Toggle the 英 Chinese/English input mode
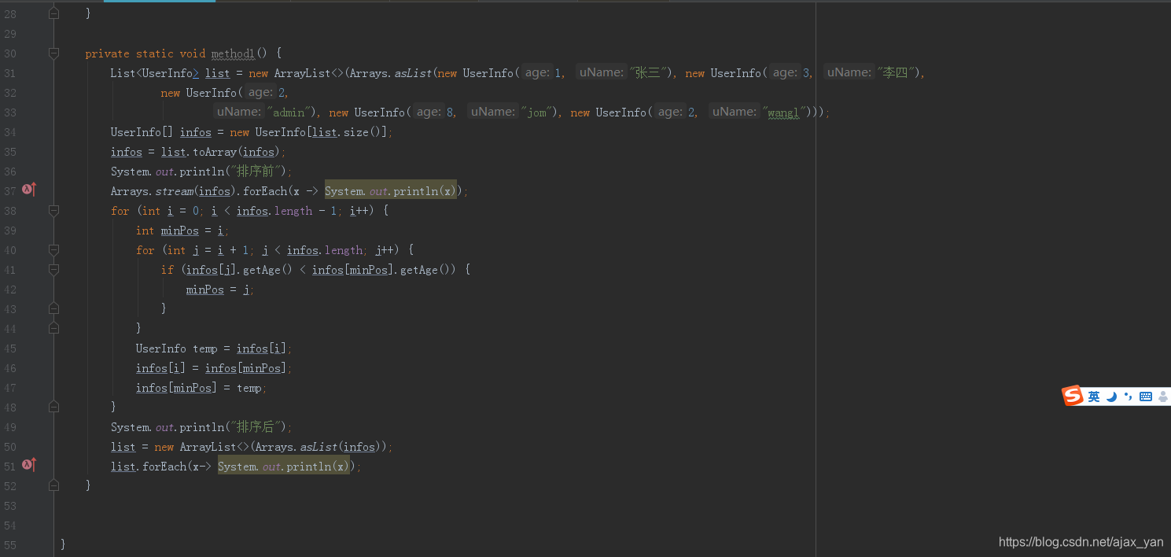The width and height of the screenshot is (1171, 557). tap(1094, 397)
